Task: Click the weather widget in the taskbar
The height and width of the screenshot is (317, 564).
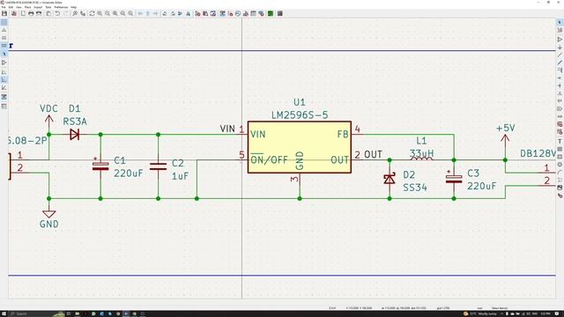Action: [x=480, y=313]
